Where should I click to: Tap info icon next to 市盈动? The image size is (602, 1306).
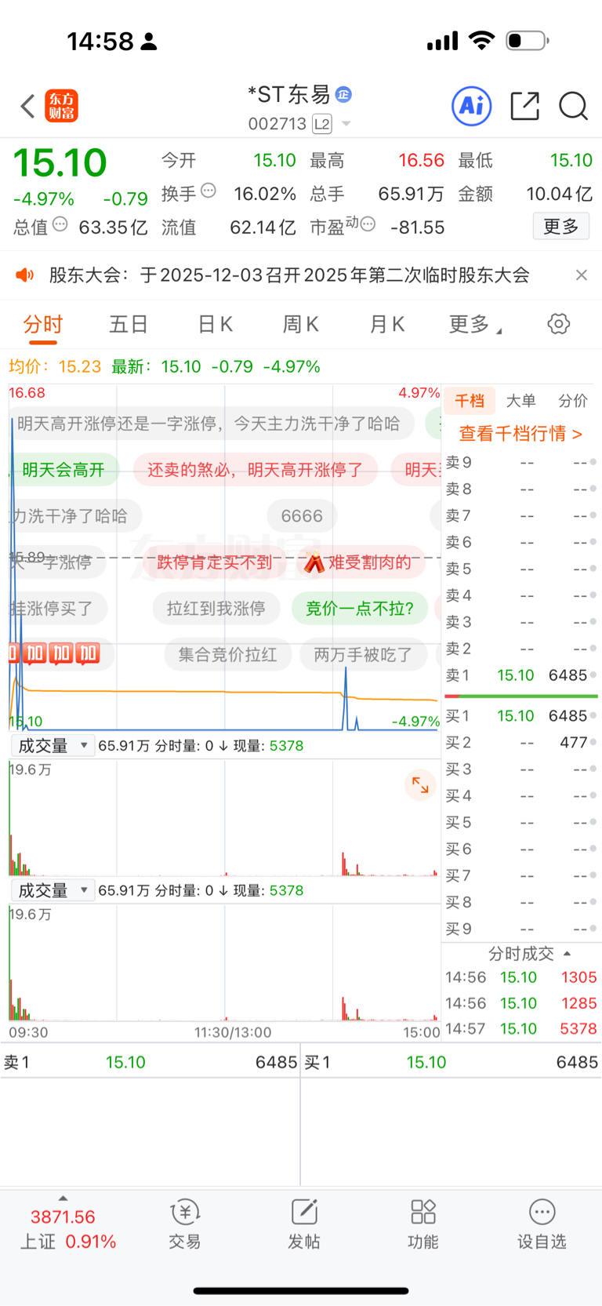(x=368, y=224)
